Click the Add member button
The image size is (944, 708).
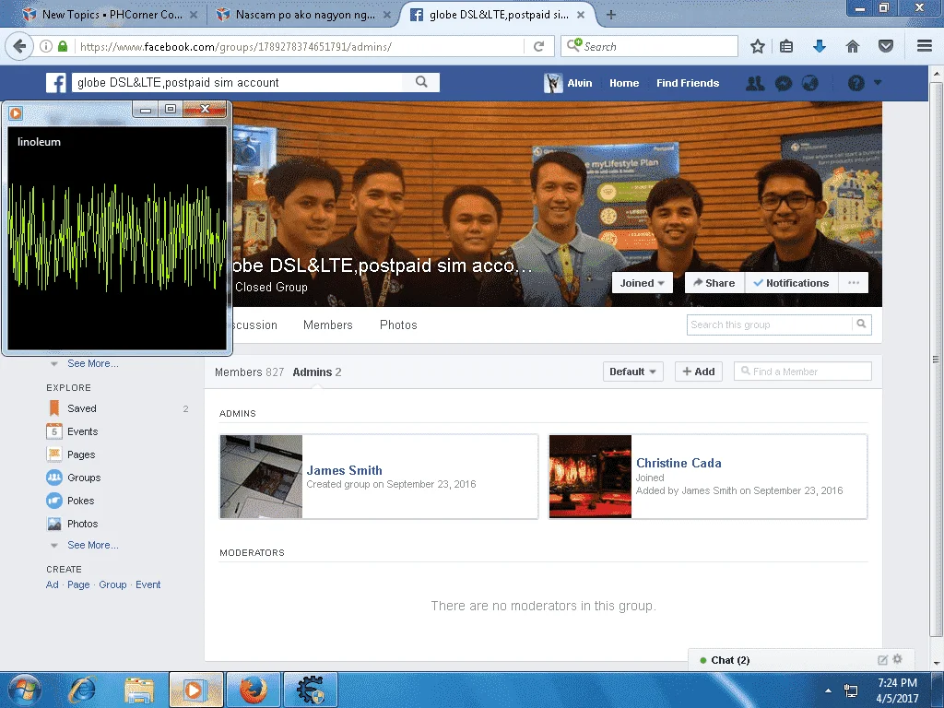point(699,372)
